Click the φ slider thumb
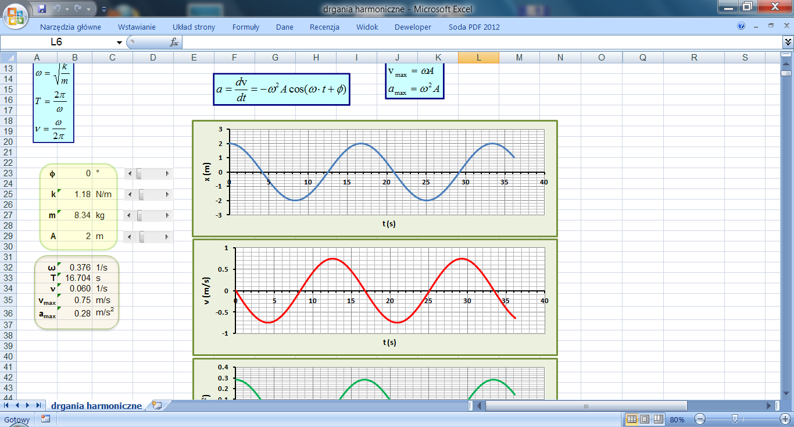This screenshot has height=427, width=794. tap(138, 173)
